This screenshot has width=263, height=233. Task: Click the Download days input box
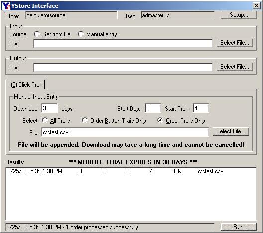point(49,108)
